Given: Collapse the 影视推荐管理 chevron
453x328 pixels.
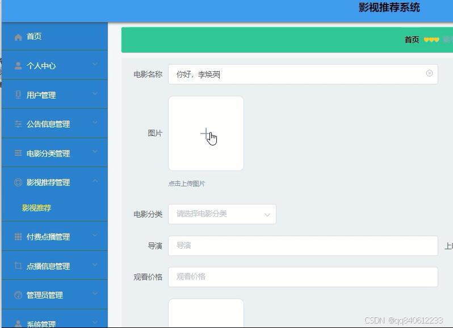Looking at the screenshot, I should (95, 181).
